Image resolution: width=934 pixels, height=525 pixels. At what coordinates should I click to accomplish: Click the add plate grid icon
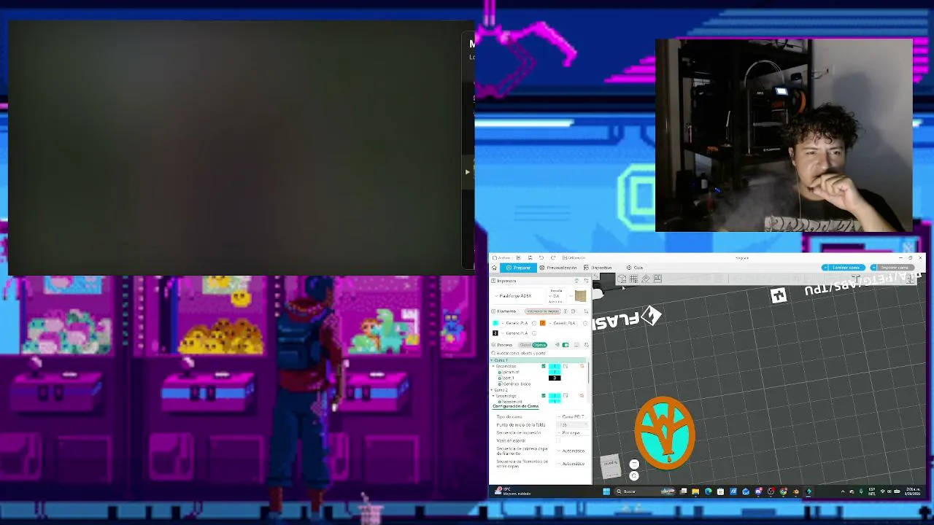point(633,279)
